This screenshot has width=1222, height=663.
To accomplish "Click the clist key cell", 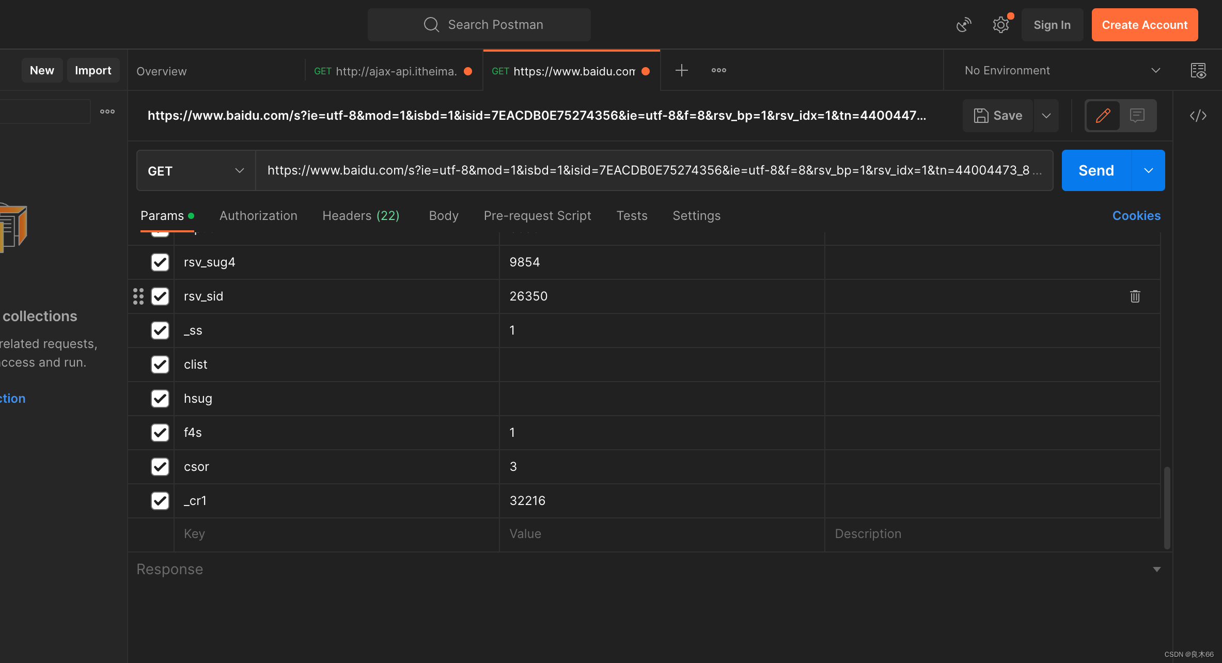I will 337,365.
